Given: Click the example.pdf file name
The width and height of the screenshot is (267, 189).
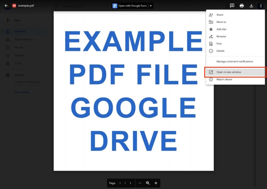Looking at the screenshot, I should [26, 5].
